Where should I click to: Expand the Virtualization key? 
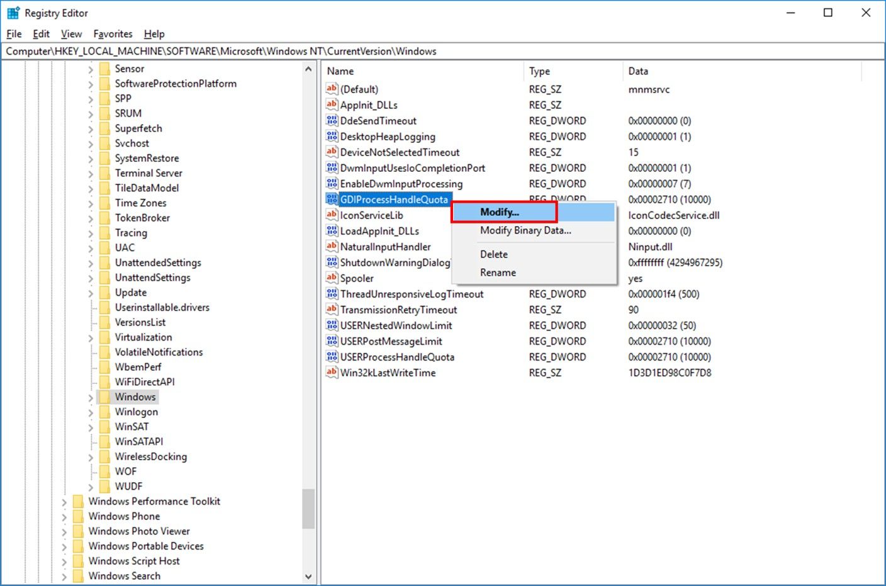pyautogui.click(x=91, y=338)
